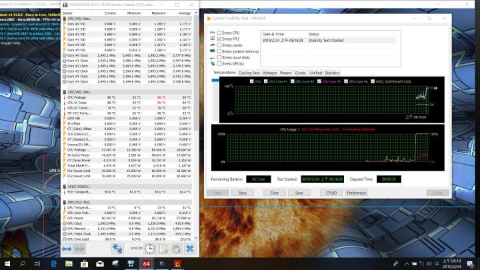
Task: Collapse GPU [#1] sensor group header
Action: [x=127, y=202]
